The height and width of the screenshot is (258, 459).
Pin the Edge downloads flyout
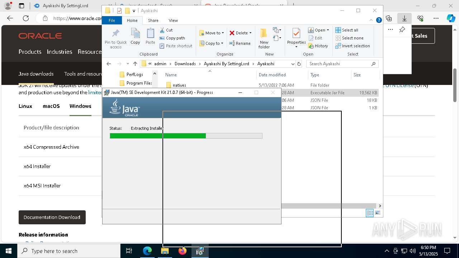[x=402, y=30]
